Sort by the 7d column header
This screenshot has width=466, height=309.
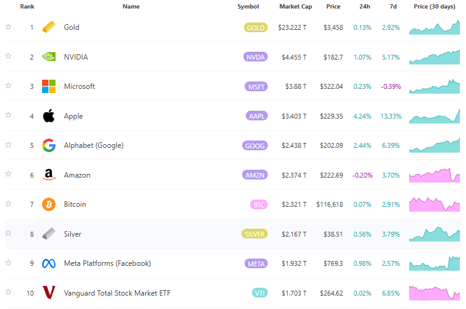click(x=393, y=7)
